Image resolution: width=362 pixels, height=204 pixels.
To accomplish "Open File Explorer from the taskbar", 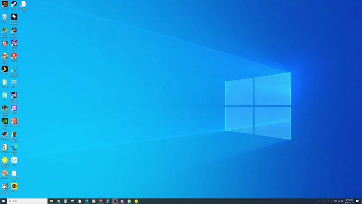I will coord(51,201).
